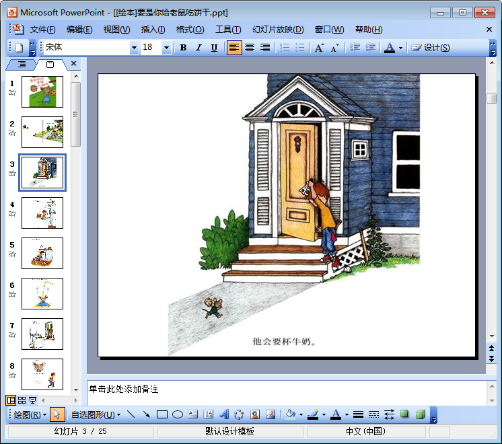Insert WordArt
Screen dimensions: 502x444
click(x=224, y=414)
